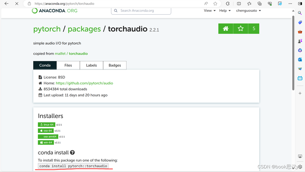Screen dimensions: 305x172
Task: Star the package with the green star button
Action: 241,29
